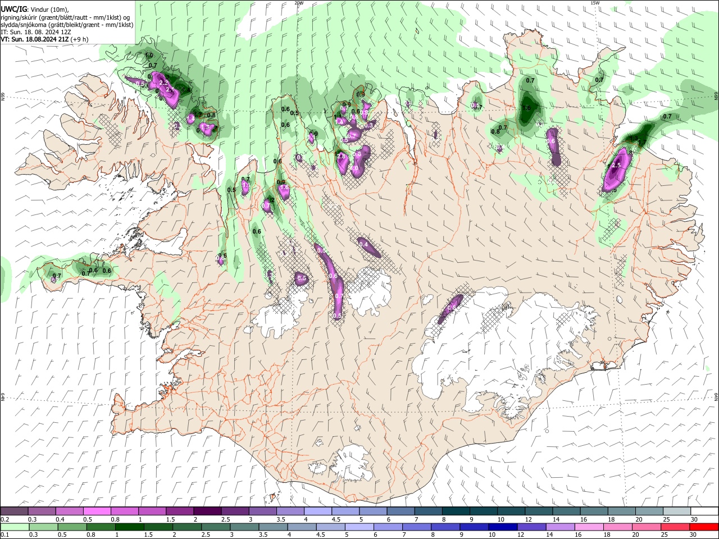Click the 'IT: Sun. 18. 08. 2024 12Z' line

[x=36, y=32]
